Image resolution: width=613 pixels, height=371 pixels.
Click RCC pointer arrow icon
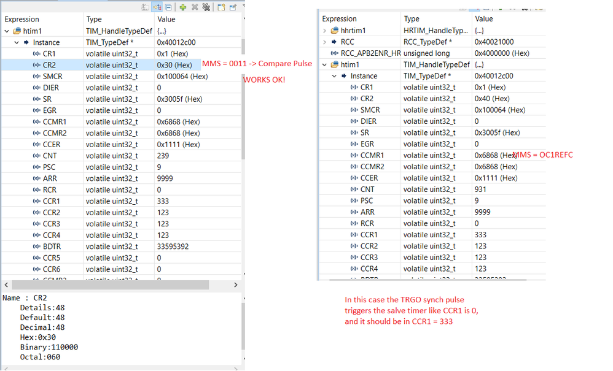[334, 42]
